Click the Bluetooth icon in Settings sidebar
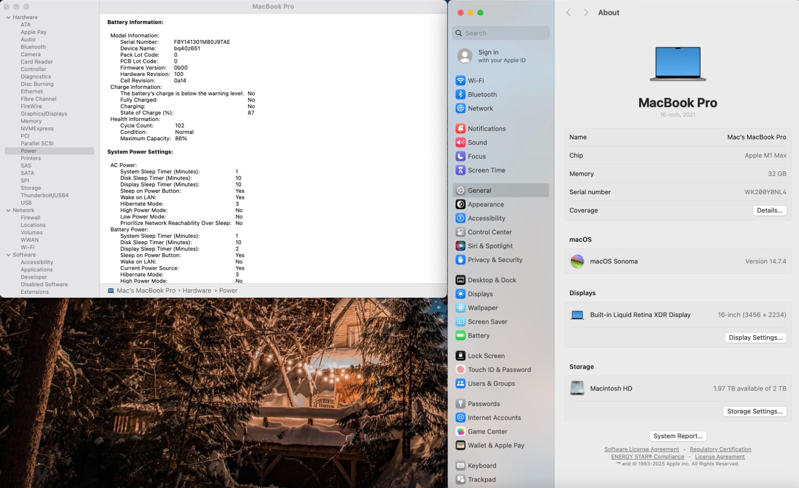 click(x=460, y=94)
